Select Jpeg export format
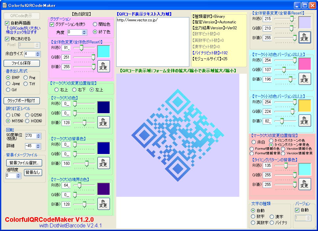Screen dimensions: 318x231 click(8, 84)
